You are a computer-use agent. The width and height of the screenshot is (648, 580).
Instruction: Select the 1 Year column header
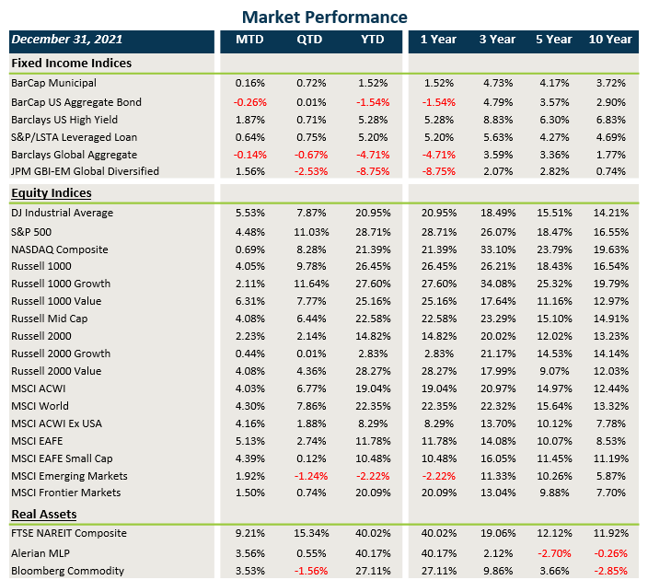coord(438,40)
